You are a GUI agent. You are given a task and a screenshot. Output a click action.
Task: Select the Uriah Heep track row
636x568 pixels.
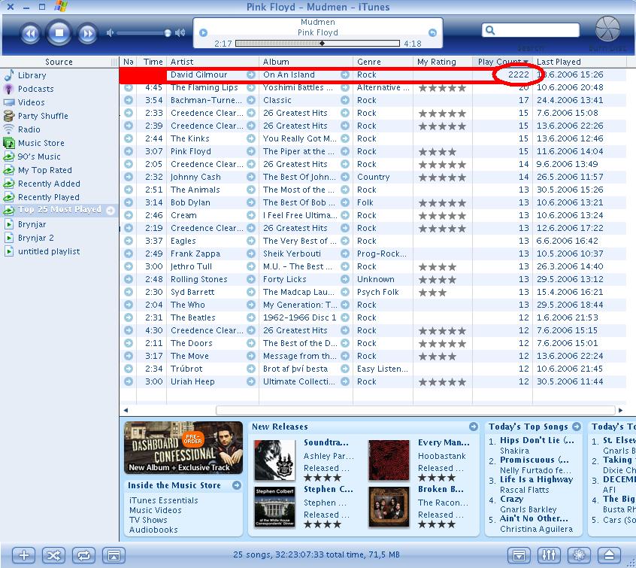373,381
